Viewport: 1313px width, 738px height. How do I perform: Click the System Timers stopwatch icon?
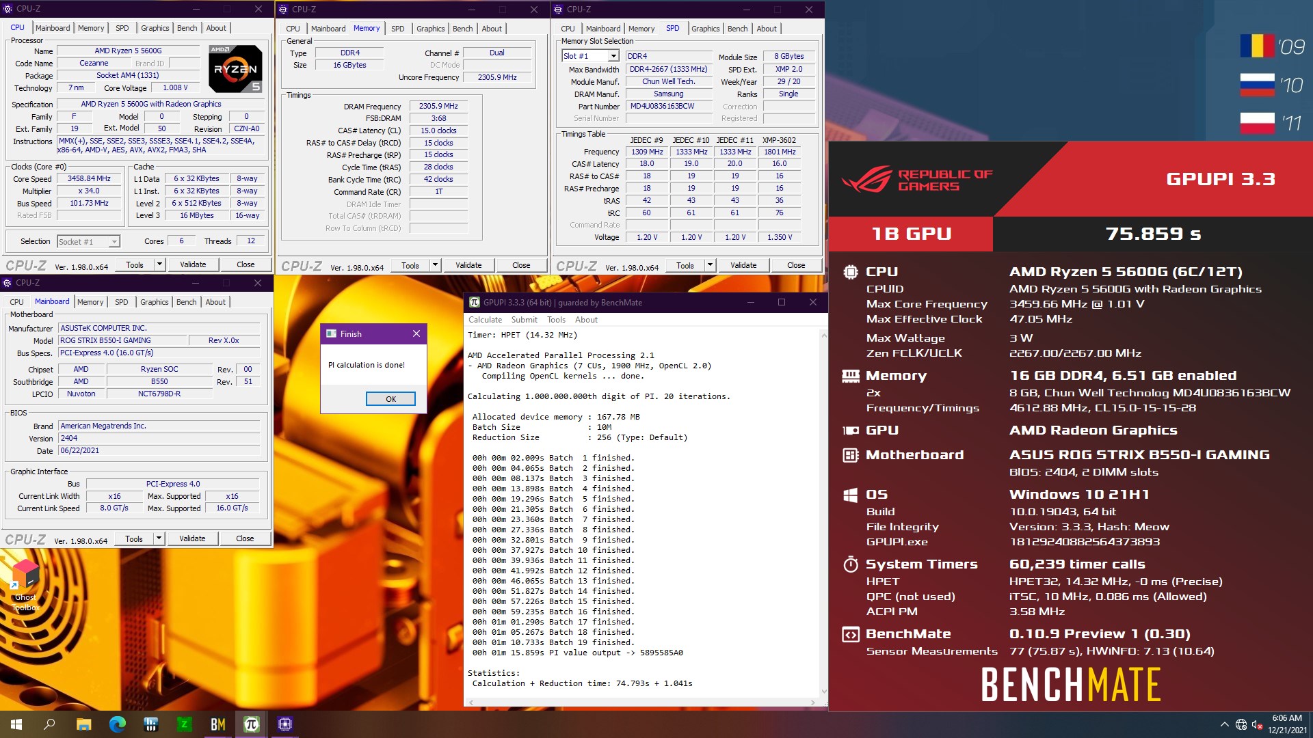point(851,564)
